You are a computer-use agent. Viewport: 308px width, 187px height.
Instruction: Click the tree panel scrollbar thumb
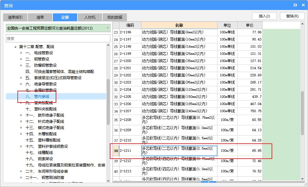tap(108, 102)
